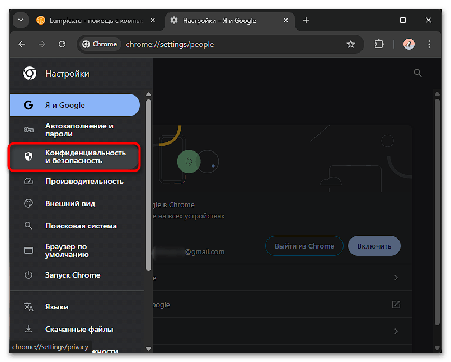This screenshot has width=451, height=362.
Task: Select Я и Google menu item
Action: coord(75,105)
